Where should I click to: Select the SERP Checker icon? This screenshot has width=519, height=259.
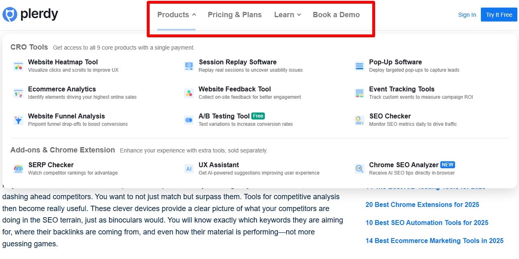tap(18, 168)
